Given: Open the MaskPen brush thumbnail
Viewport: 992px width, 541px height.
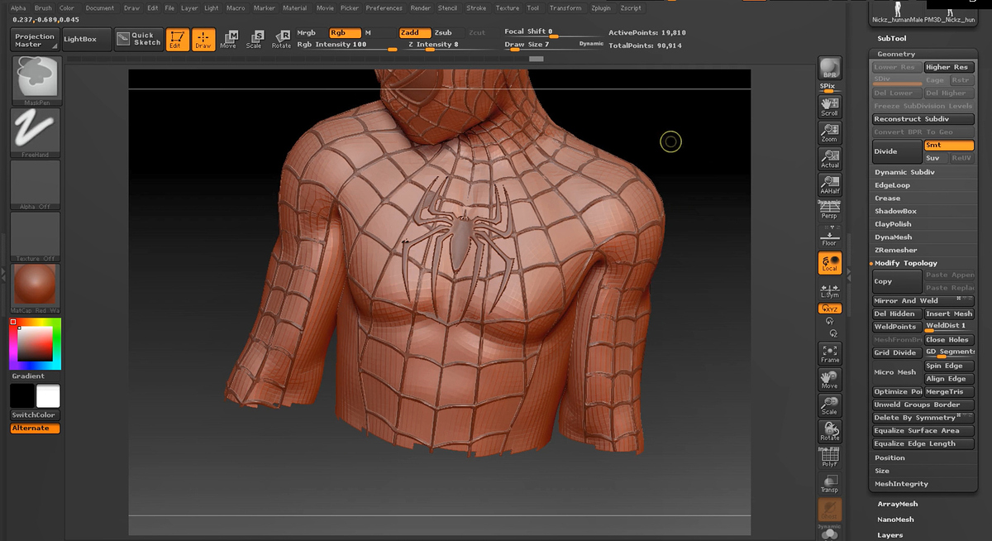Looking at the screenshot, I should pos(36,82).
